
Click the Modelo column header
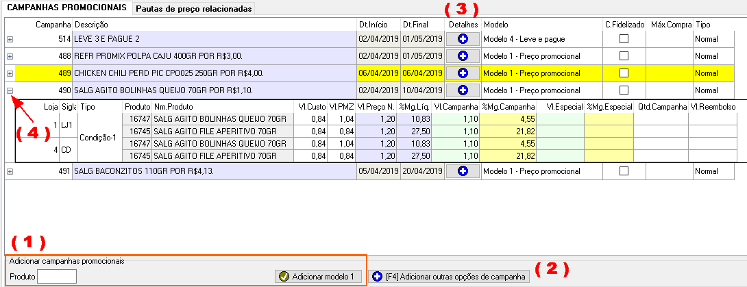(541, 24)
